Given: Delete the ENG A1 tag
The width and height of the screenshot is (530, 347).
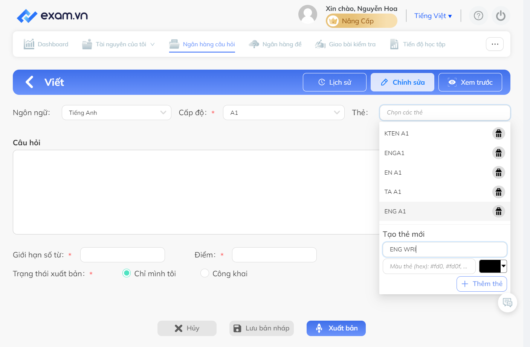Looking at the screenshot, I should click(x=498, y=212).
